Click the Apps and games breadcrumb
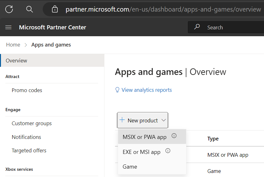This screenshot has width=264, height=177. (51, 45)
